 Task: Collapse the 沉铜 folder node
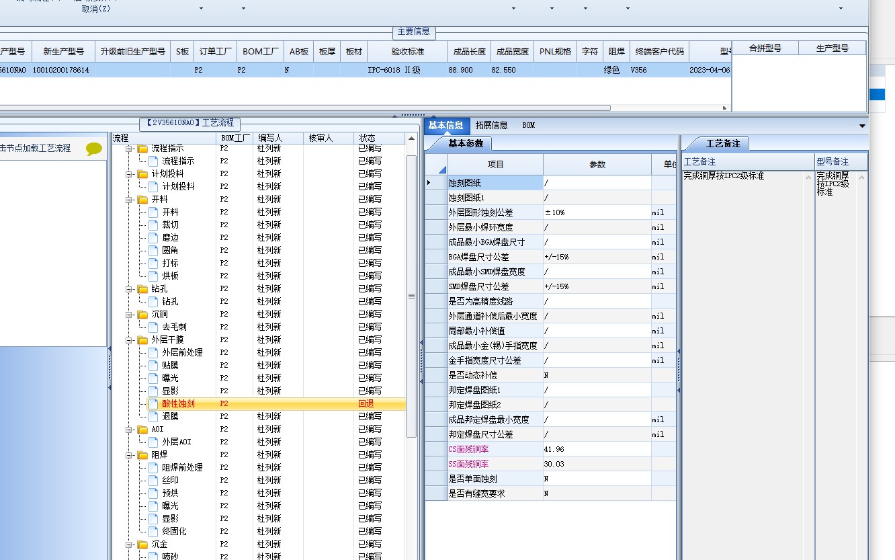click(129, 314)
